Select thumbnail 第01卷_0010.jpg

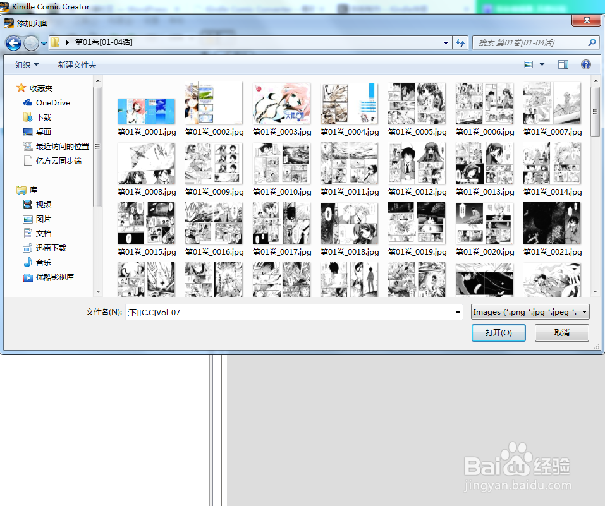281,163
